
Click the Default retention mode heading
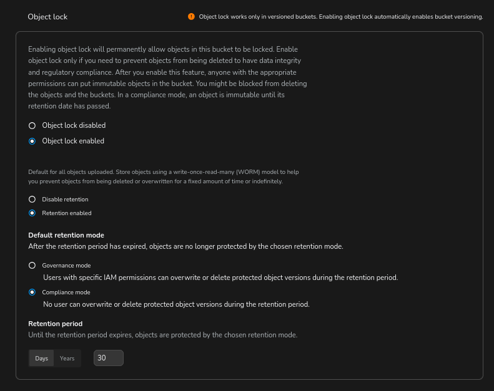point(66,235)
